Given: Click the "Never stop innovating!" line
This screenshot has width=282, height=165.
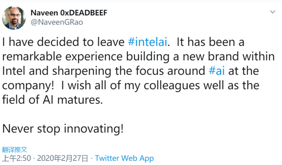Looking at the screenshot, I should [x=63, y=128].
